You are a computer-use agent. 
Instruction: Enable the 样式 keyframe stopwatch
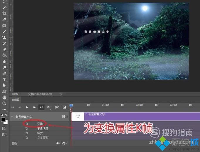coord(27,133)
